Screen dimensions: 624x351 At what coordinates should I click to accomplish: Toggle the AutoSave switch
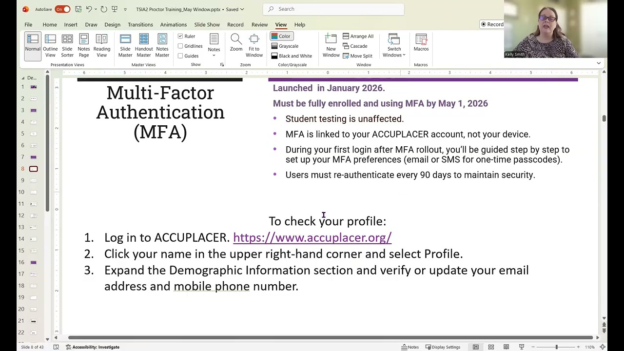(62, 9)
